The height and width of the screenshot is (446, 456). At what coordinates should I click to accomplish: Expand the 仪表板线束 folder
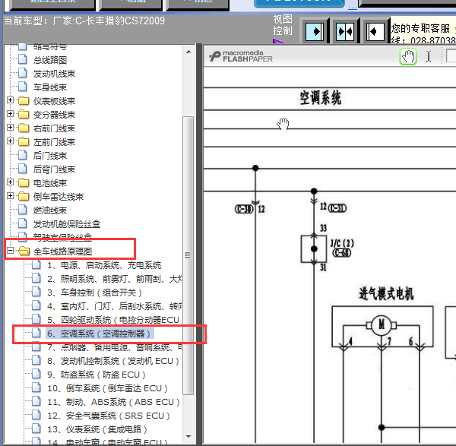point(10,100)
